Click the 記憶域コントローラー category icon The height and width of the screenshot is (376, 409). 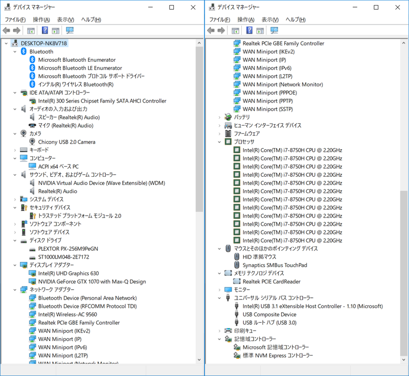[x=228, y=339]
